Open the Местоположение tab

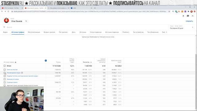pyautogui.click(x=34, y=32)
